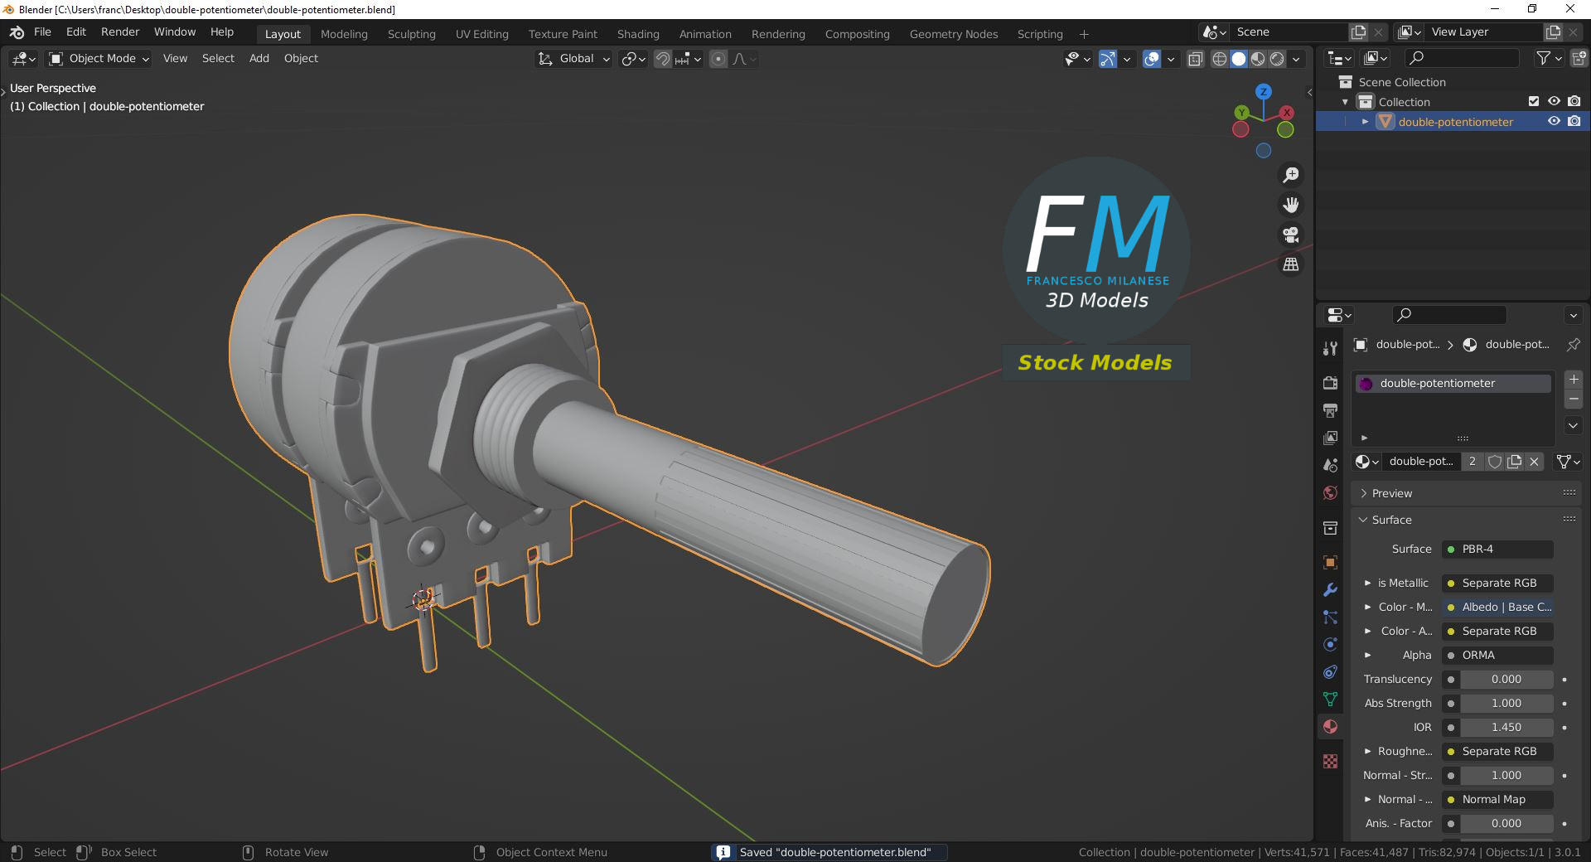Add a new material slot
The width and height of the screenshot is (1591, 862).
click(x=1574, y=380)
